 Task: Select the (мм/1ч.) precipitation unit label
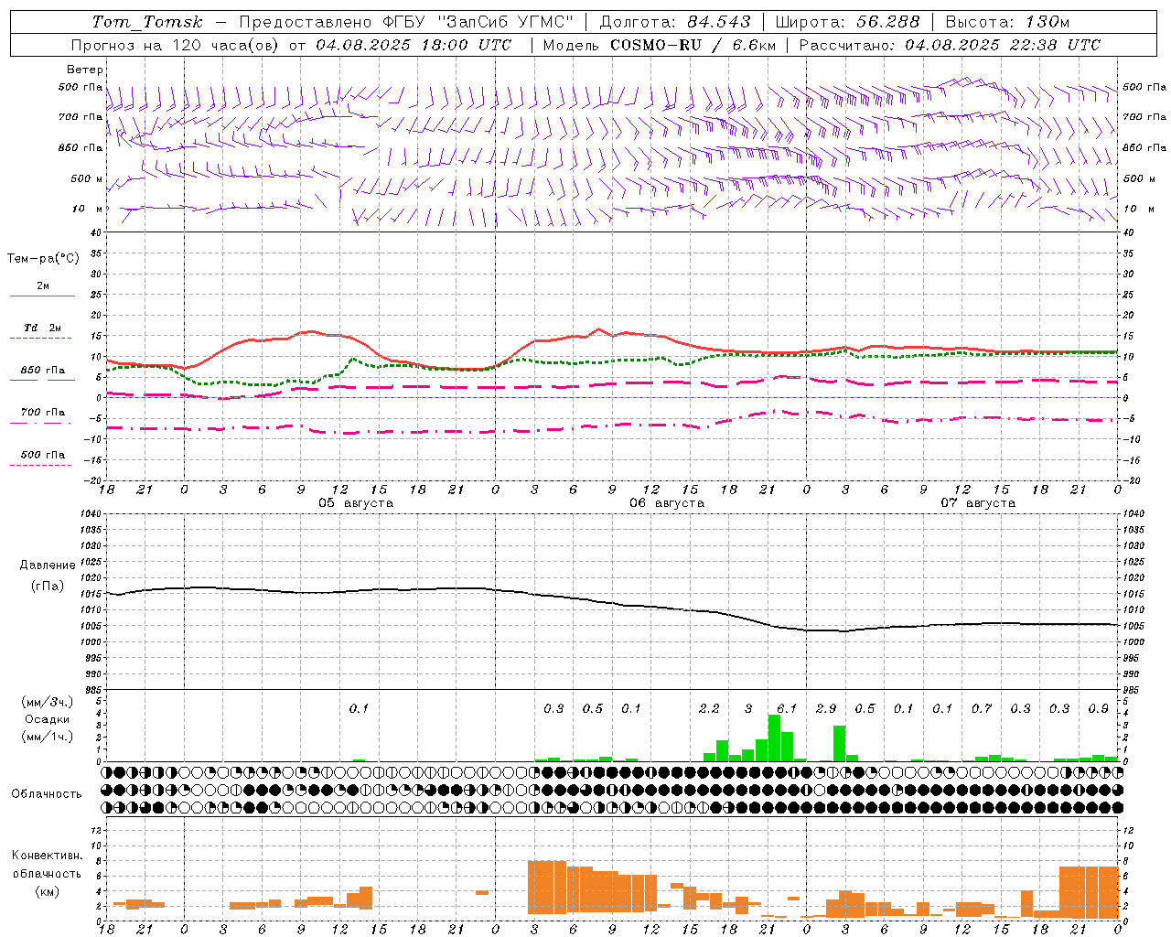[48, 737]
